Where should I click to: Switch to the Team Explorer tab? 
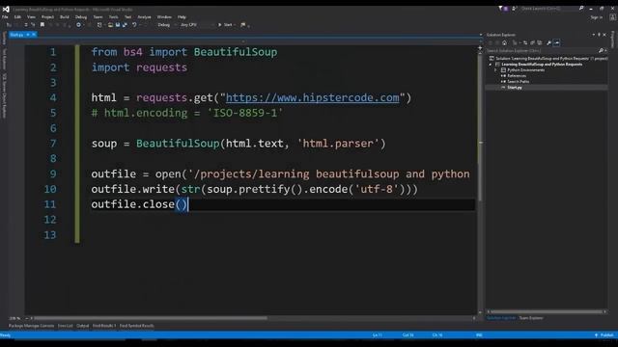tap(530, 318)
